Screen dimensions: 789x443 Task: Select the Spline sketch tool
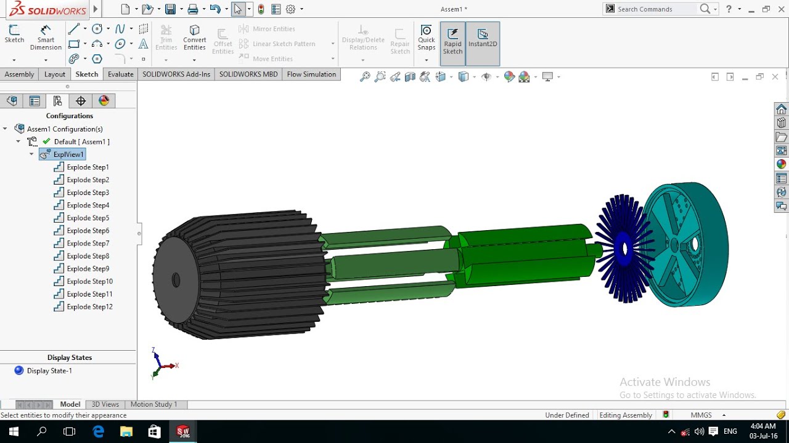click(120, 29)
